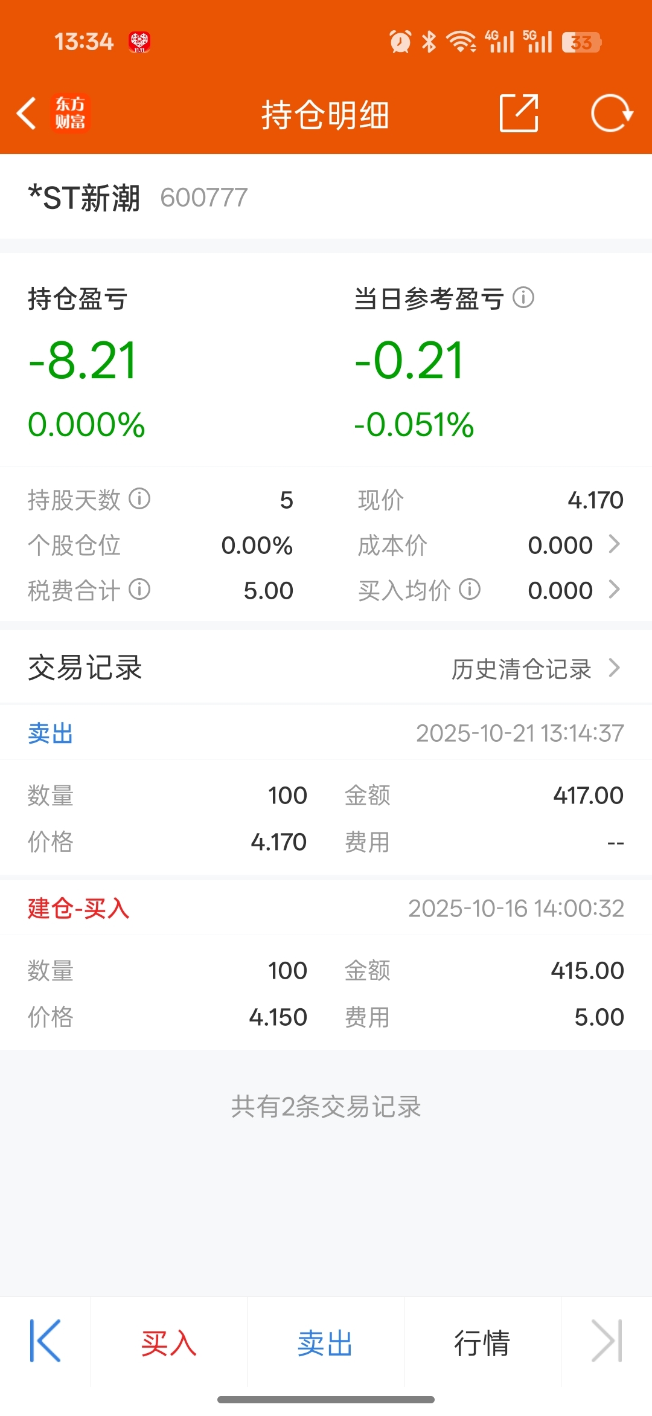Tap the pink app notification icon in status bar

click(x=139, y=42)
